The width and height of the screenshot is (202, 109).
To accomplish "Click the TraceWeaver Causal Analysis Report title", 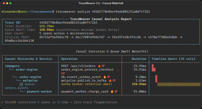I will pyautogui.click(x=101, y=19).
